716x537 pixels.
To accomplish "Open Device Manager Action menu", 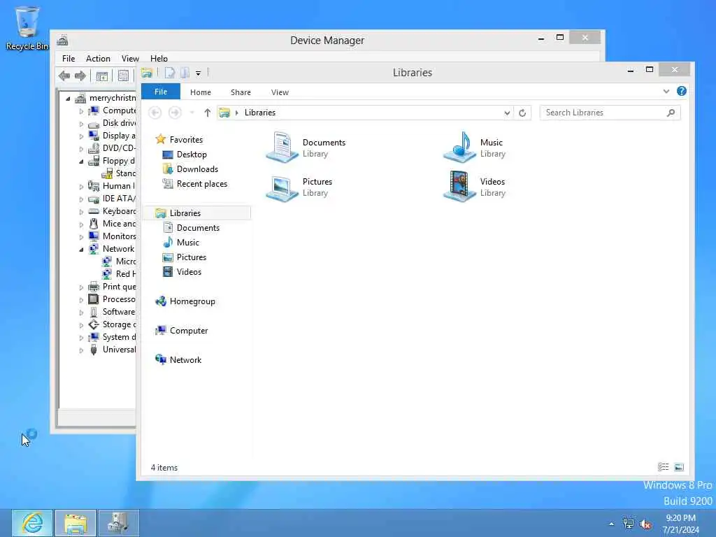I will point(98,59).
